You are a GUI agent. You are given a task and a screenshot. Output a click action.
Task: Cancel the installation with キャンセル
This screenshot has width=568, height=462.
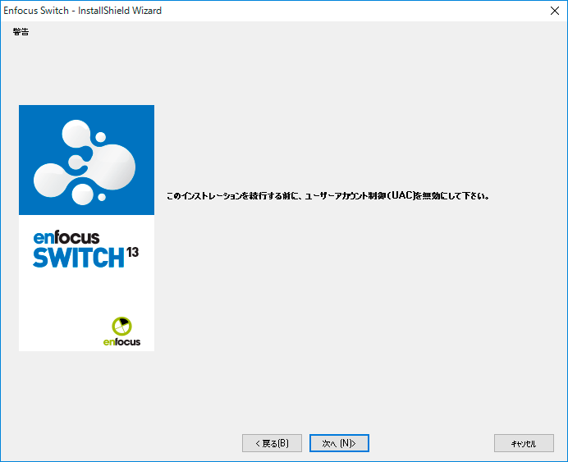pos(524,443)
